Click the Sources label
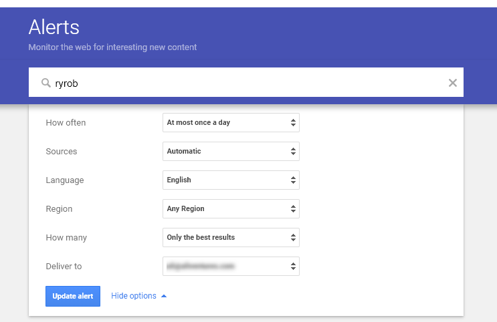This screenshot has width=497, height=322. 61,152
